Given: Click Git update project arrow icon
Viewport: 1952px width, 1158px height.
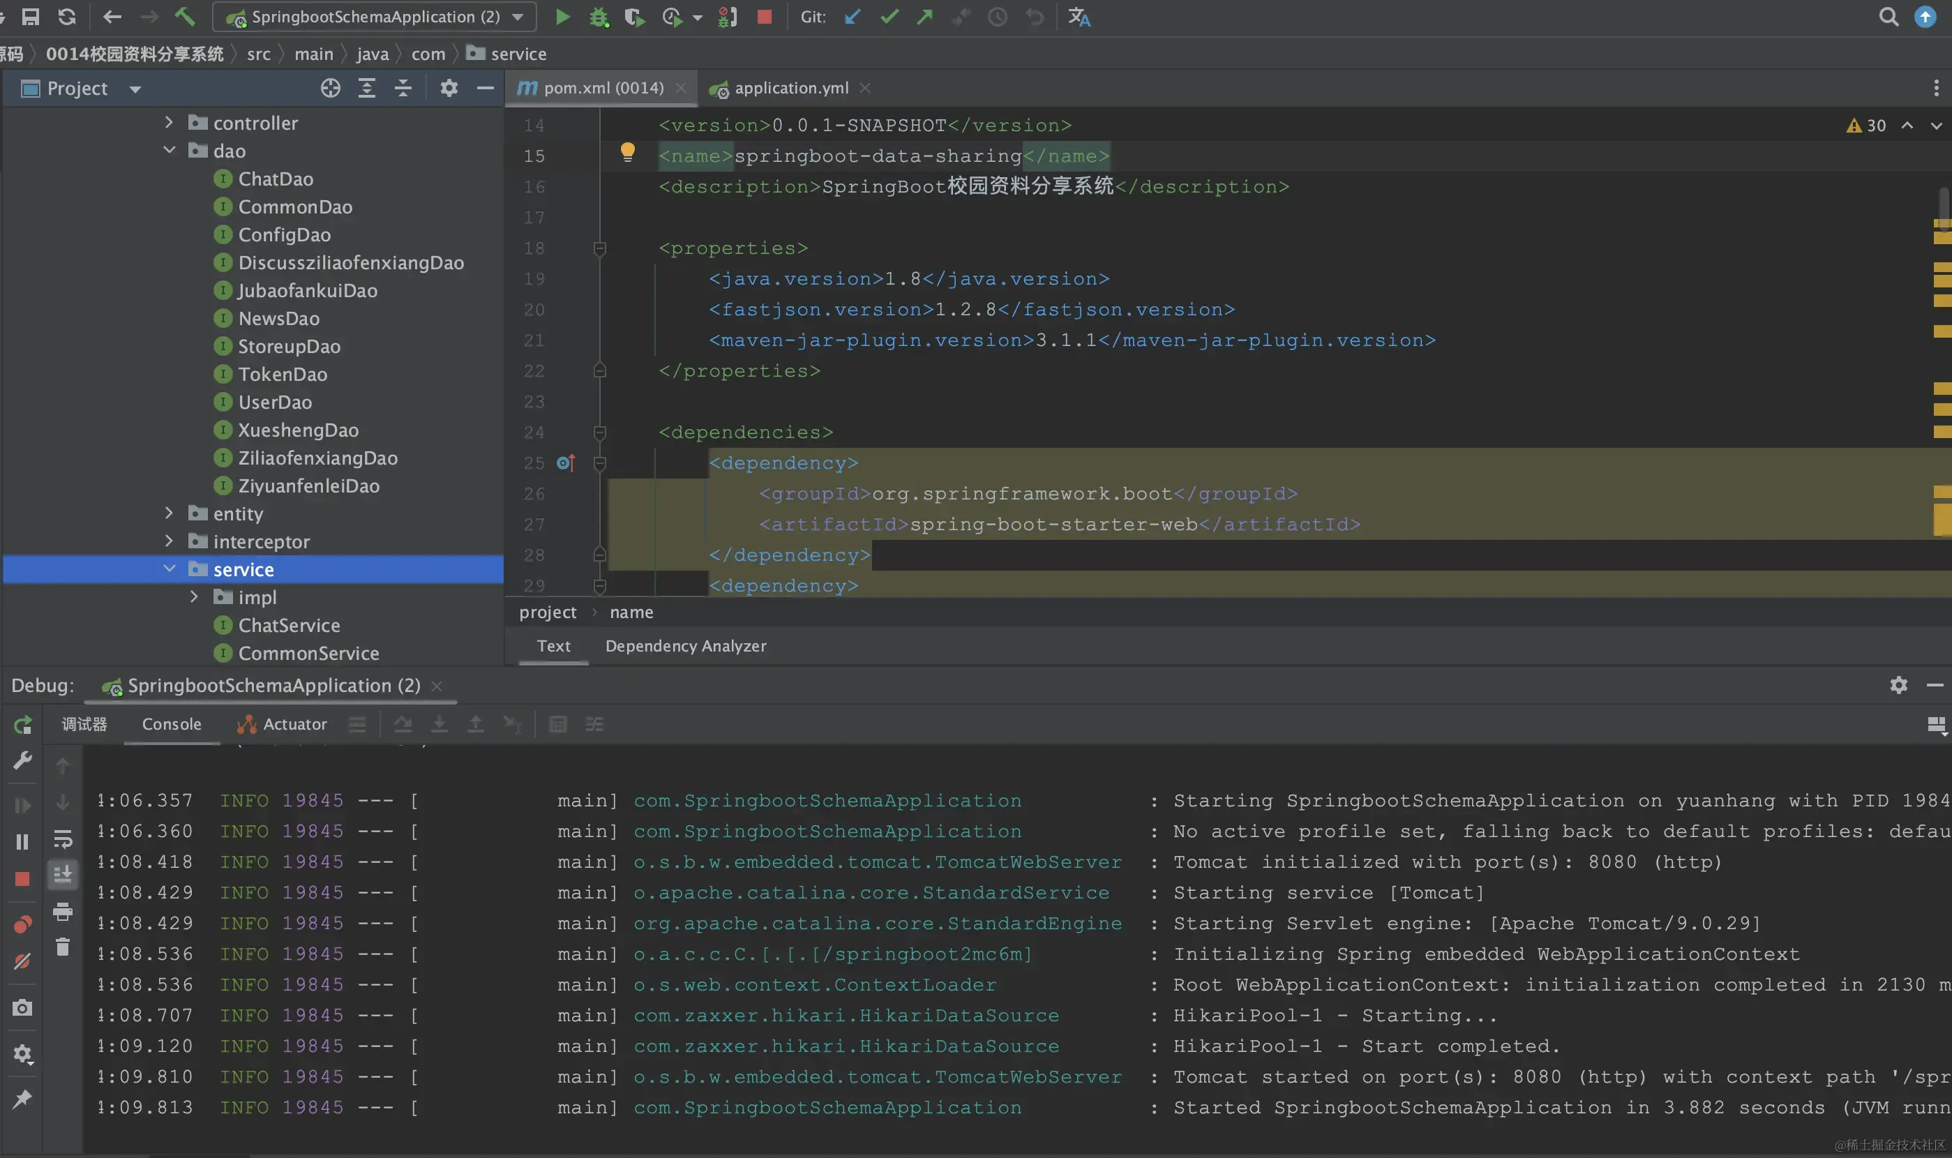Looking at the screenshot, I should [x=852, y=17].
